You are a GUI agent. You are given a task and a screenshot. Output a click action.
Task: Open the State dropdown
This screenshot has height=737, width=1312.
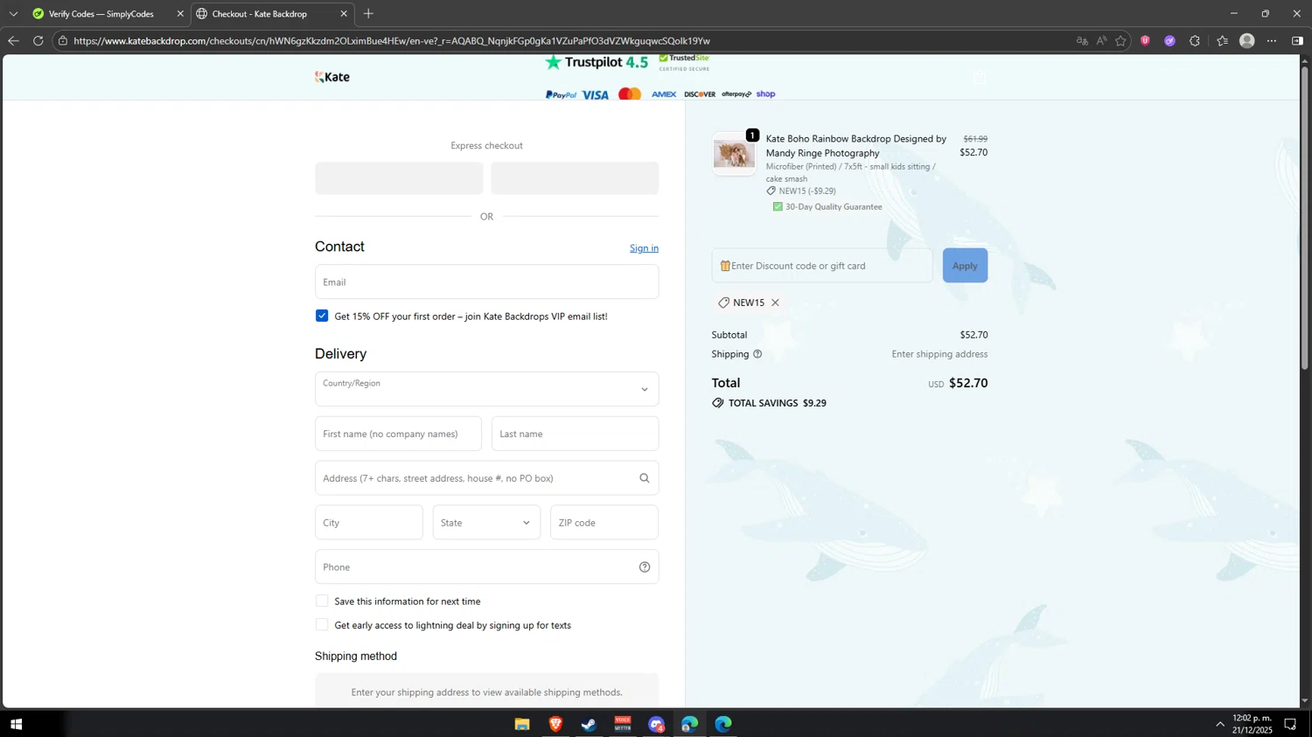point(486,523)
